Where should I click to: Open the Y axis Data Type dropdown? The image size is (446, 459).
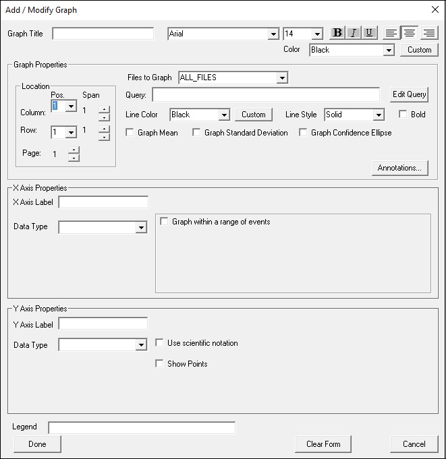click(141, 345)
